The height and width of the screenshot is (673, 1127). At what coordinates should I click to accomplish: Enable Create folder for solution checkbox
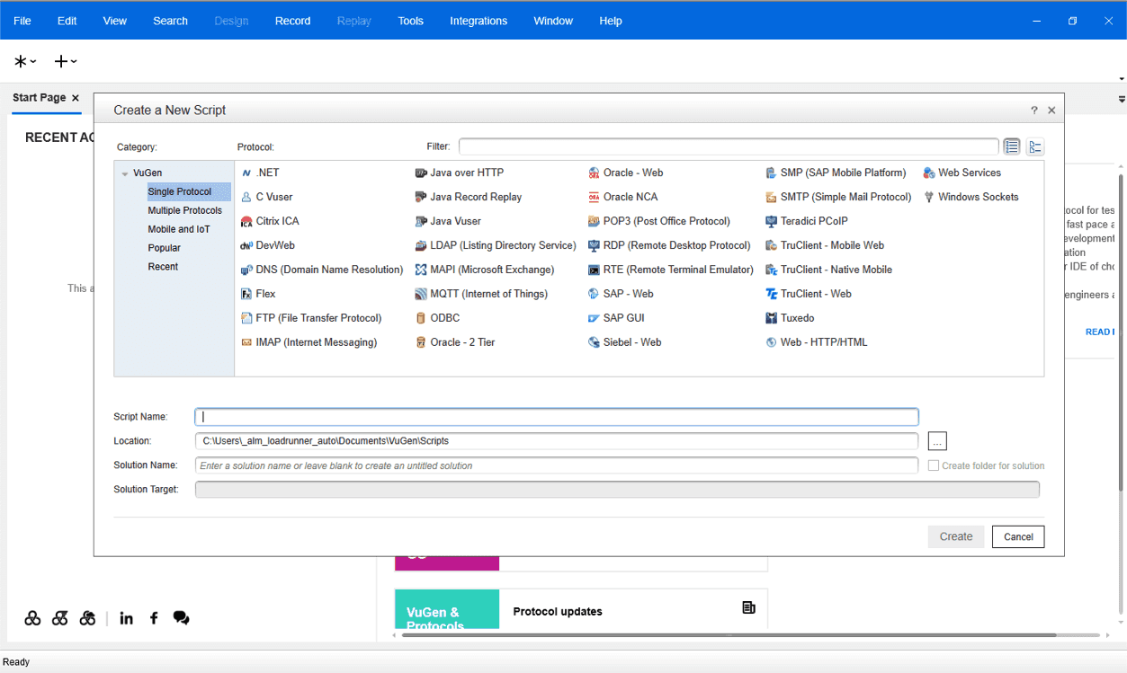click(x=934, y=465)
